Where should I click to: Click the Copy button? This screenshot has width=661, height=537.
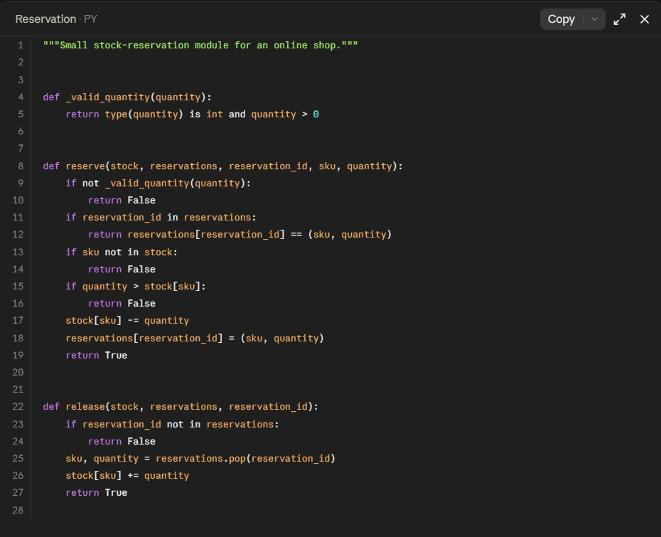(x=561, y=19)
